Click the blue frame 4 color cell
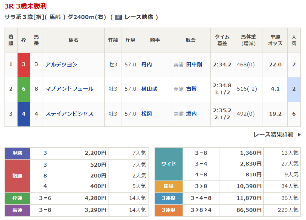 coord(24,114)
